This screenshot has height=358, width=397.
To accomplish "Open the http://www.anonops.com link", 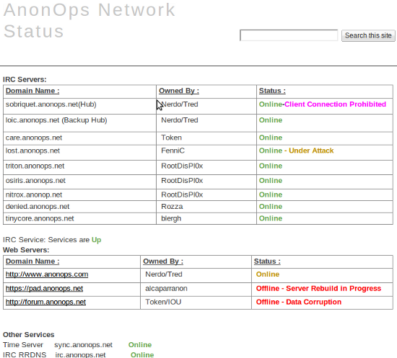I will pos(47,274).
